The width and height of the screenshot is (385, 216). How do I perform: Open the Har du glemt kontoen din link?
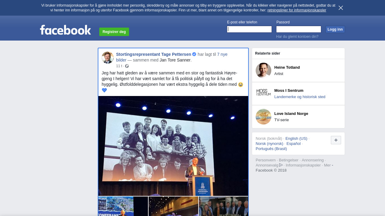pyautogui.click(x=297, y=37)
